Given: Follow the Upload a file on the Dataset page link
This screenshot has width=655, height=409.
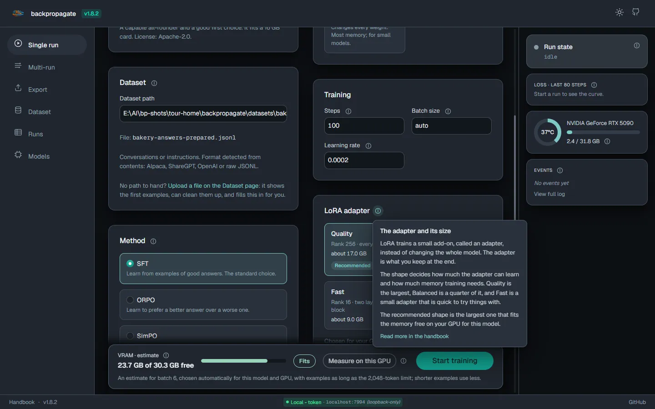Looking at the screenshot, I should point(213,186).
